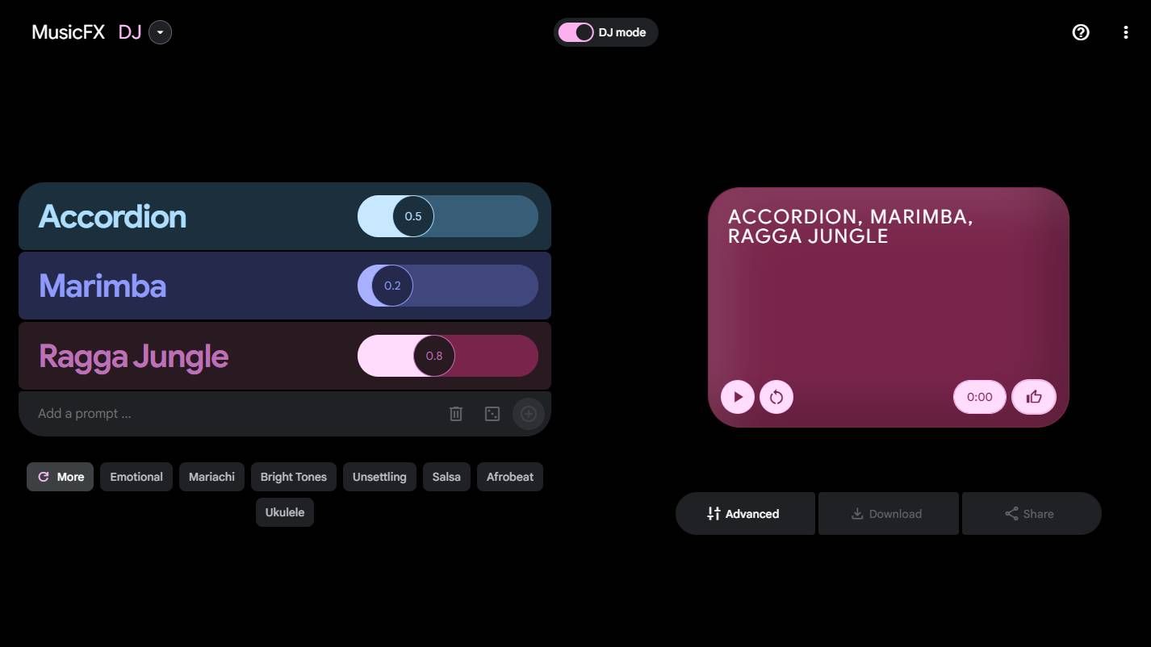Click the dice icon to randomize prompts
Image resolution: width=1151 pixels, height=647 pixels.
[492, 413]
